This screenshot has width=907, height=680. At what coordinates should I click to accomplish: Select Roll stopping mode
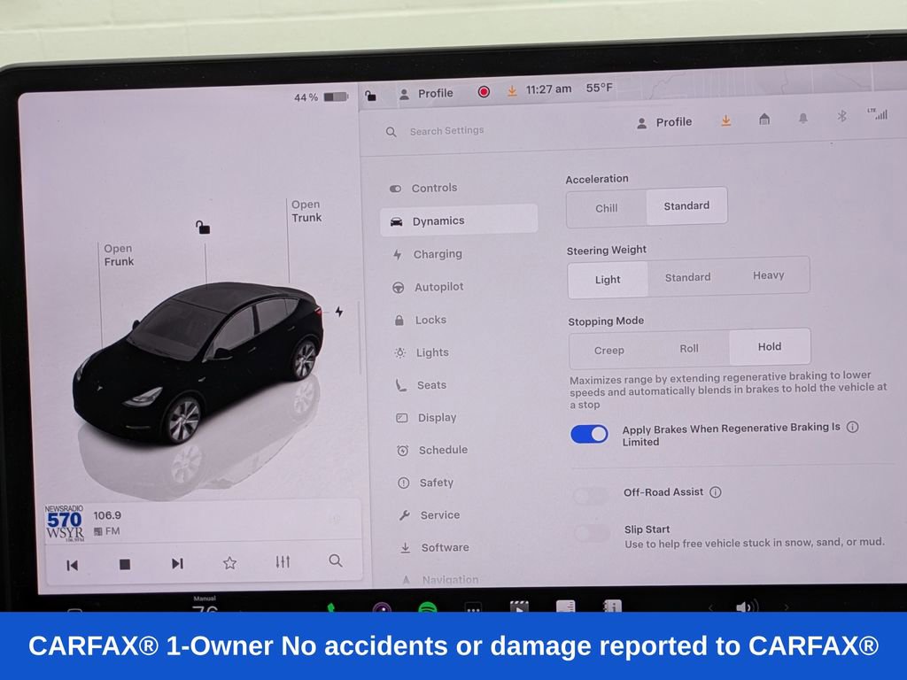(689, 349)
